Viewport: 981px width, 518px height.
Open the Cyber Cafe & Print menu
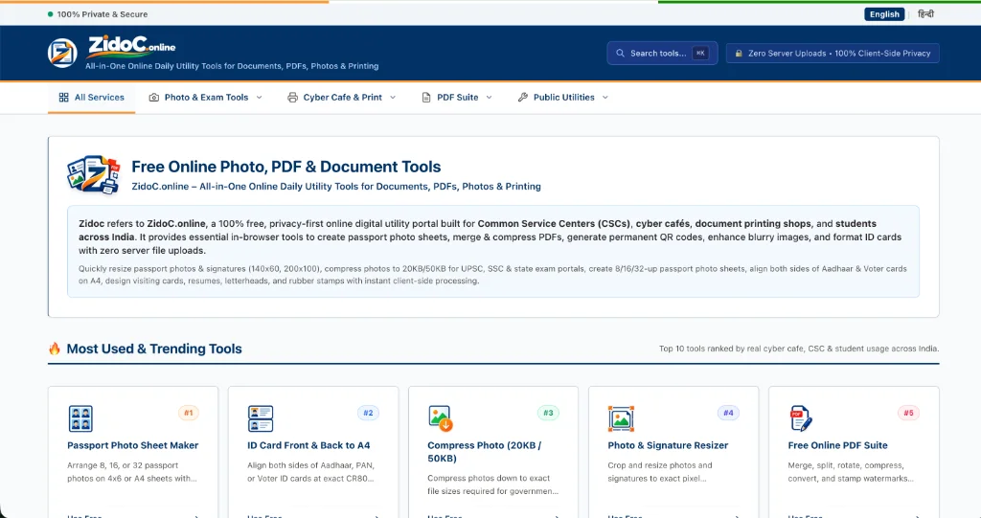[x=342, y=98]
